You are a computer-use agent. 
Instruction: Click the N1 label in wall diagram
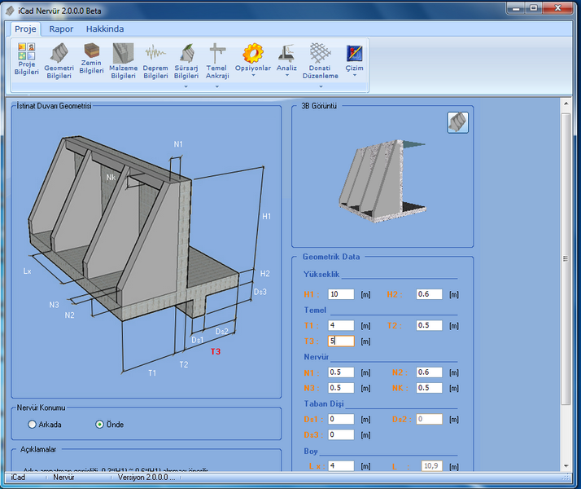tap(178, 144)
